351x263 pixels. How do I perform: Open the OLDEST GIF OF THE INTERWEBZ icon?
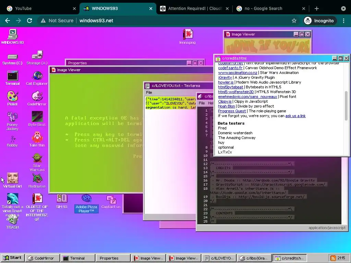[x=37, y=207]
